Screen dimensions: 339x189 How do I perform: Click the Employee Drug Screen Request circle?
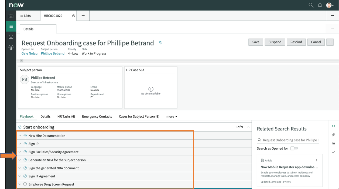pyautogui.click(x=25, y=184)
